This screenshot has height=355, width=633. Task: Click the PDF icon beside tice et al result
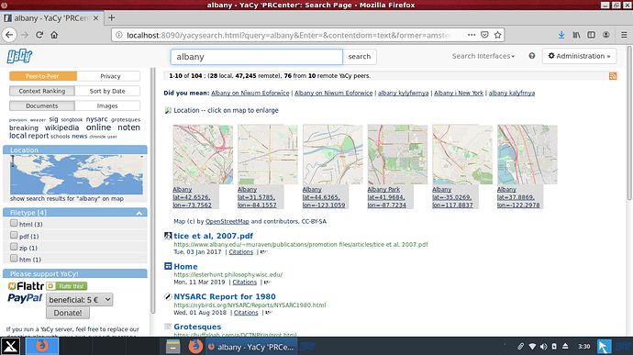[168, 236]
